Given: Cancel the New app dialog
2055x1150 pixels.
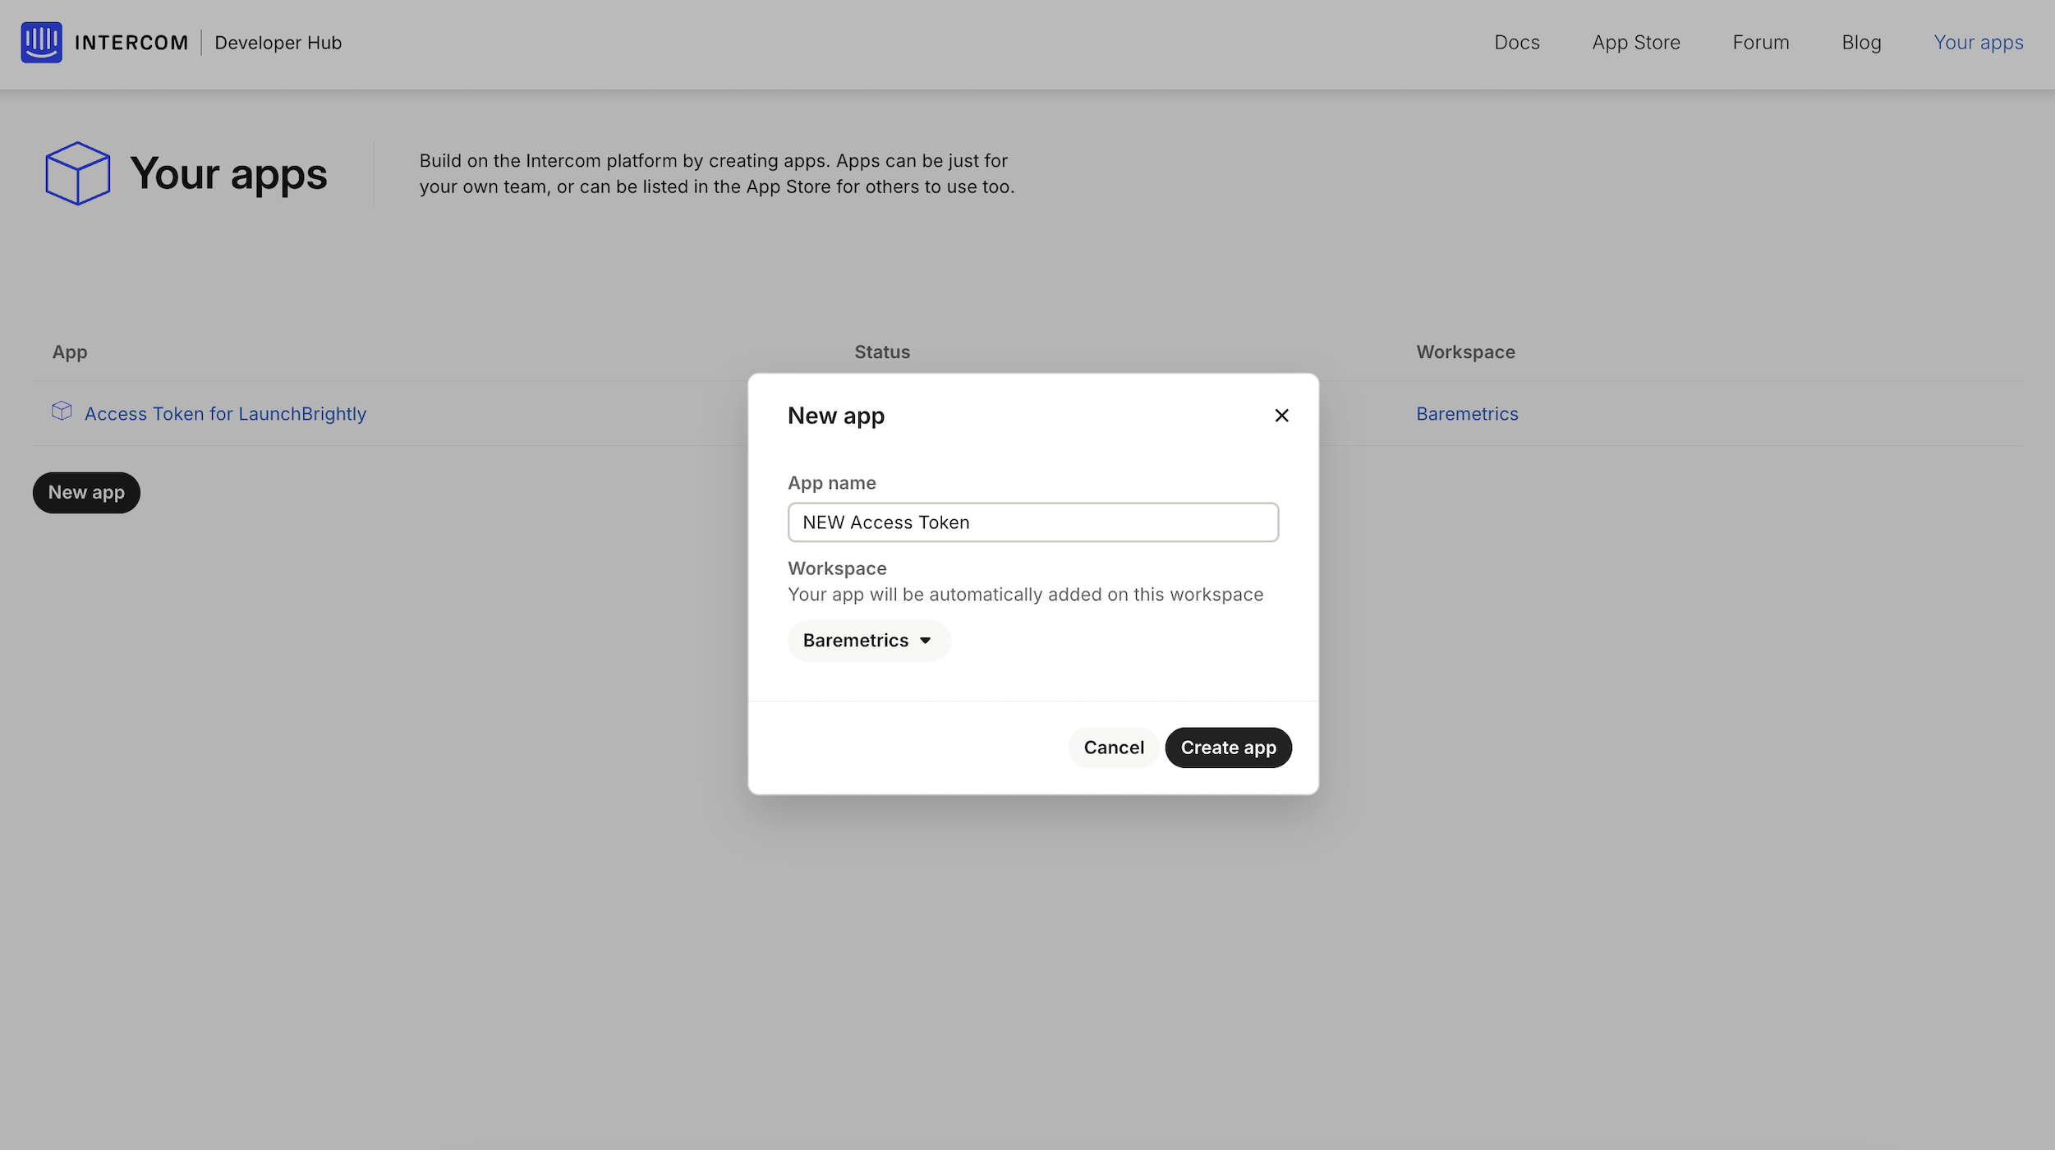Looking at the screenshot, I should click(1113, 747).
